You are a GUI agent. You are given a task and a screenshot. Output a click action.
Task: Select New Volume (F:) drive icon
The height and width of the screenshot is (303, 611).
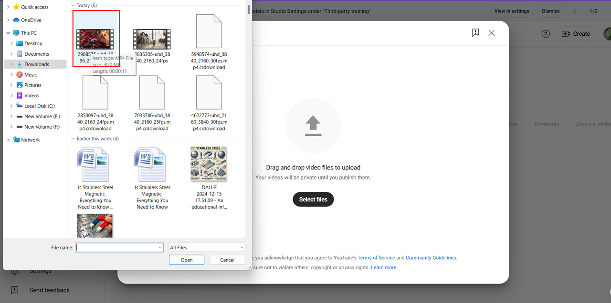click(x=20, y=127)
